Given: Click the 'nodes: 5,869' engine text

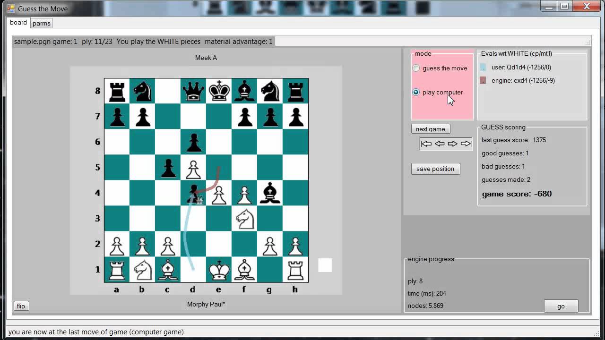Looking at the screenshot, I should [x=426, y=306].
